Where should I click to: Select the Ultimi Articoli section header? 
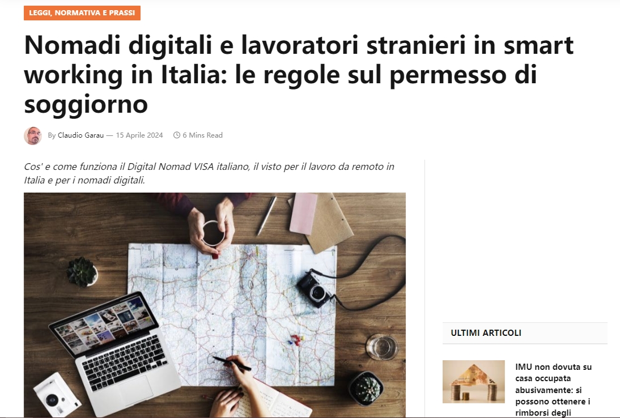tap(486, 332)
